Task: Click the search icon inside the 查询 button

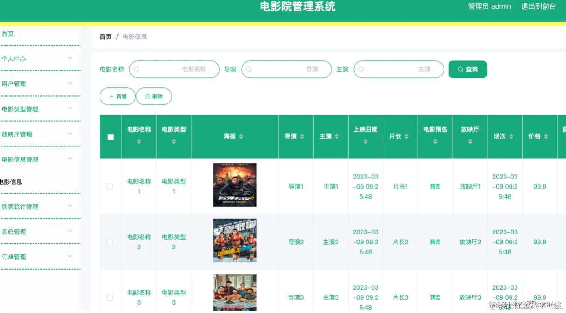Action: coord(460,69)
